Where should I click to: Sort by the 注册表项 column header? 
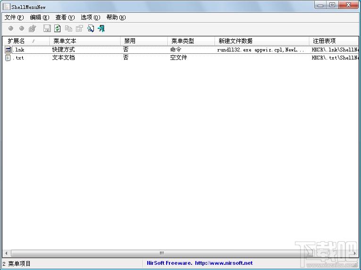tap(334, 41)
